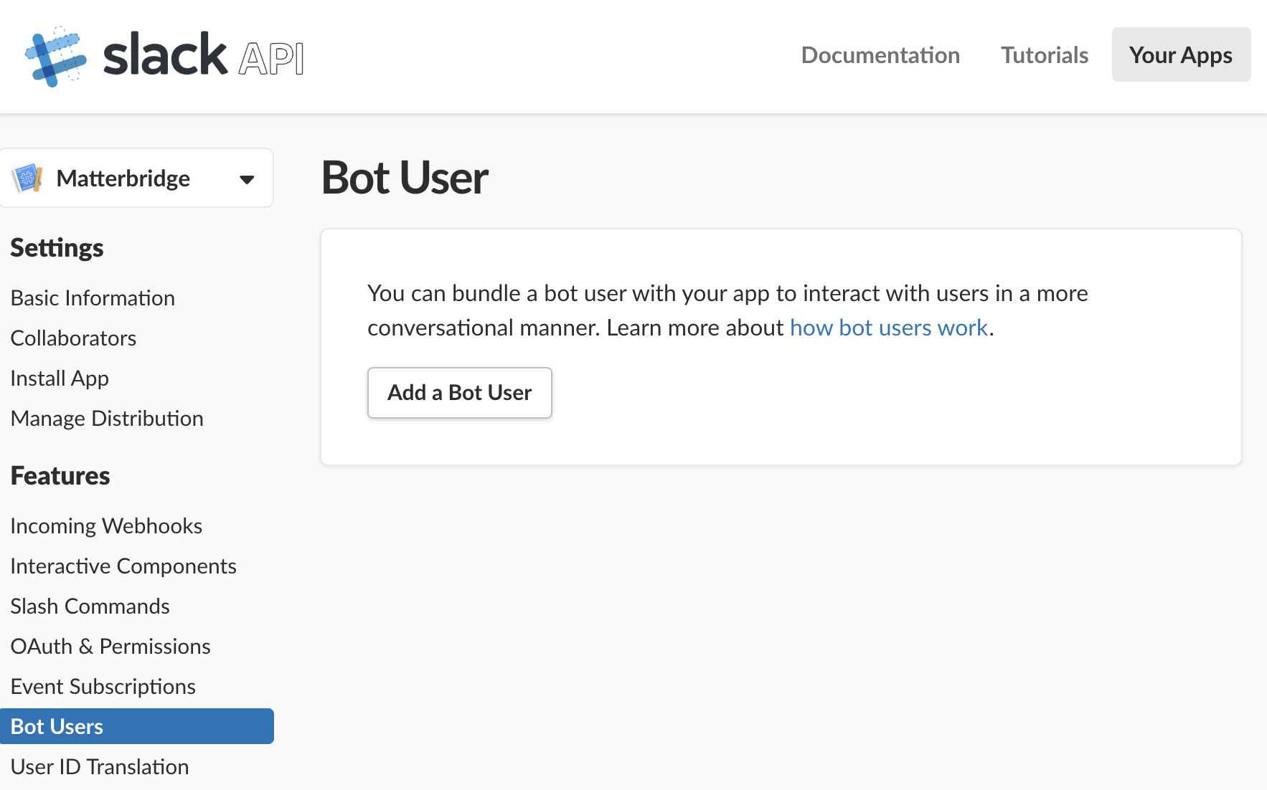Click the slack API wordmark
Viewport: 1267px width, 790px height.
coord(204,56)
